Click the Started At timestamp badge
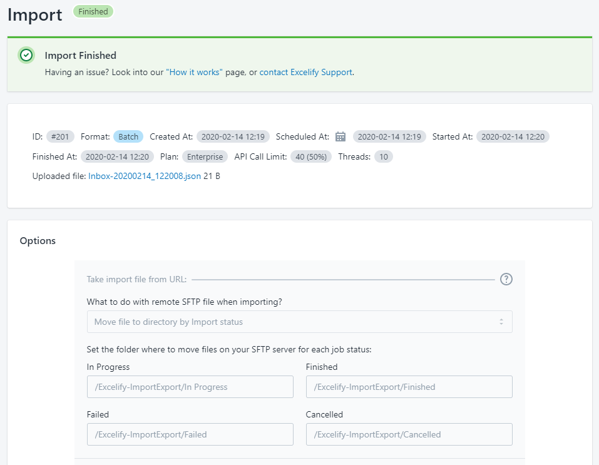 click(x=513, y=136)
